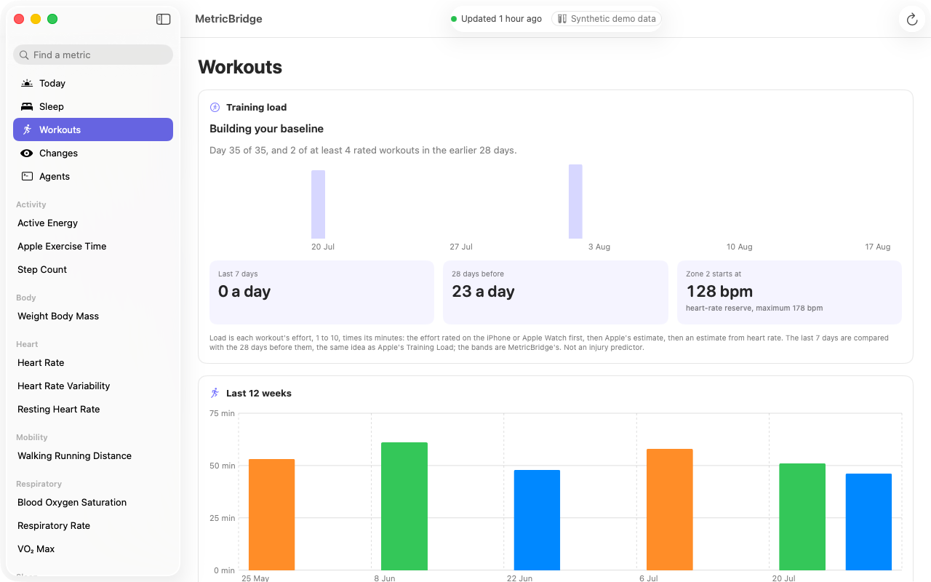Click the training load bar above 20 Jul
The height and width of the screenshot is (582, 931).
click(x=318, y=204)
